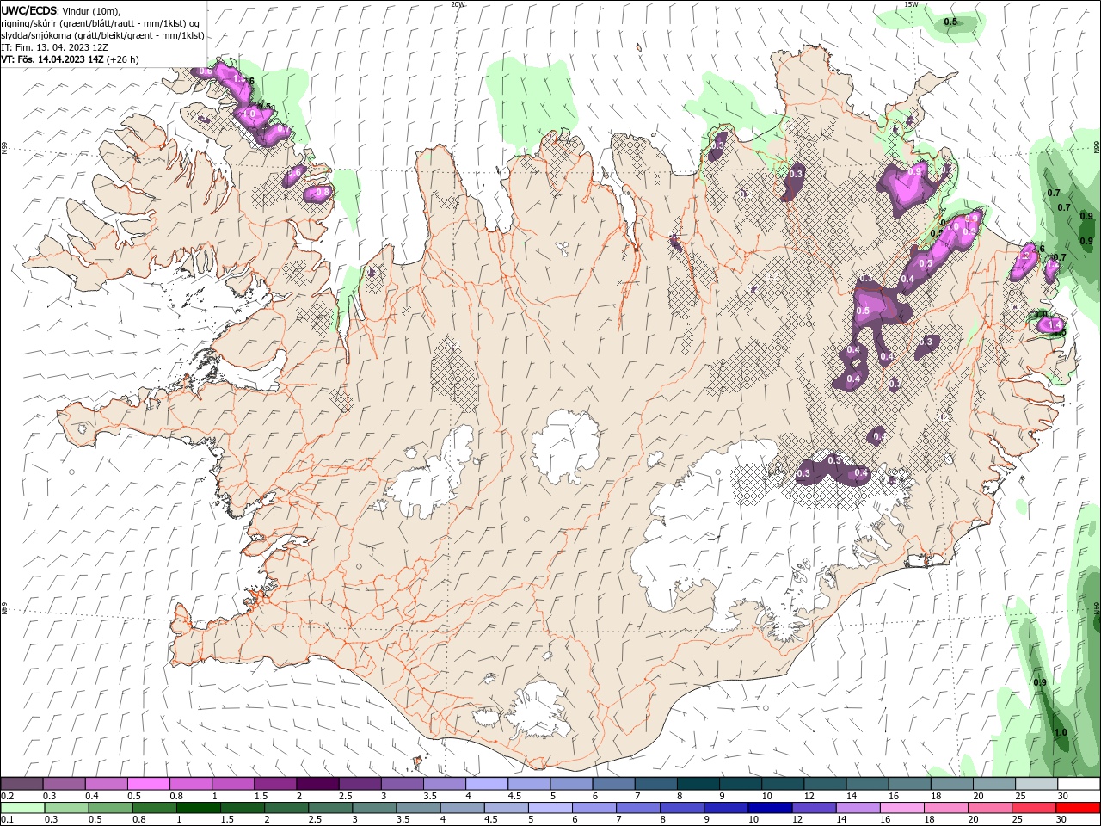
Task: Select the 'Vindur (10m)' header text
Action: point(92,9)
